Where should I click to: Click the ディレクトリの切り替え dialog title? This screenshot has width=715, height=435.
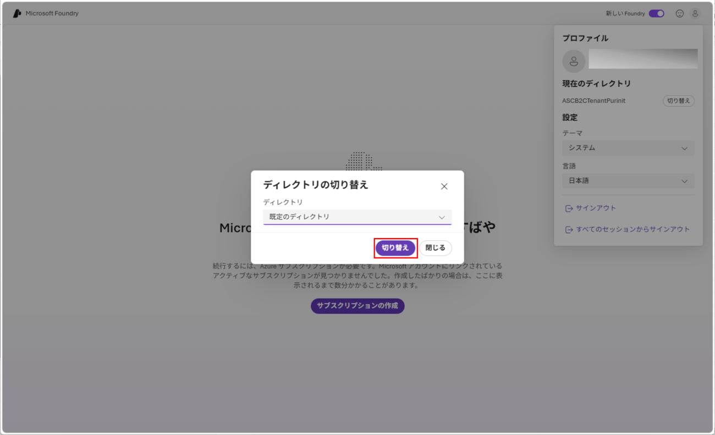(316, 185)
